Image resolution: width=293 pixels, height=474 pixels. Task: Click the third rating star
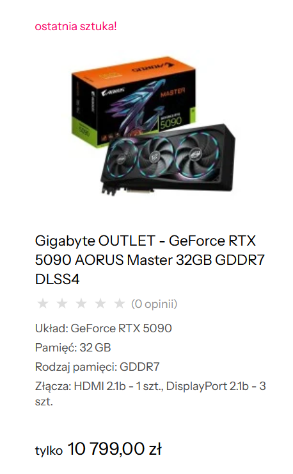click(x=81, y=303)
